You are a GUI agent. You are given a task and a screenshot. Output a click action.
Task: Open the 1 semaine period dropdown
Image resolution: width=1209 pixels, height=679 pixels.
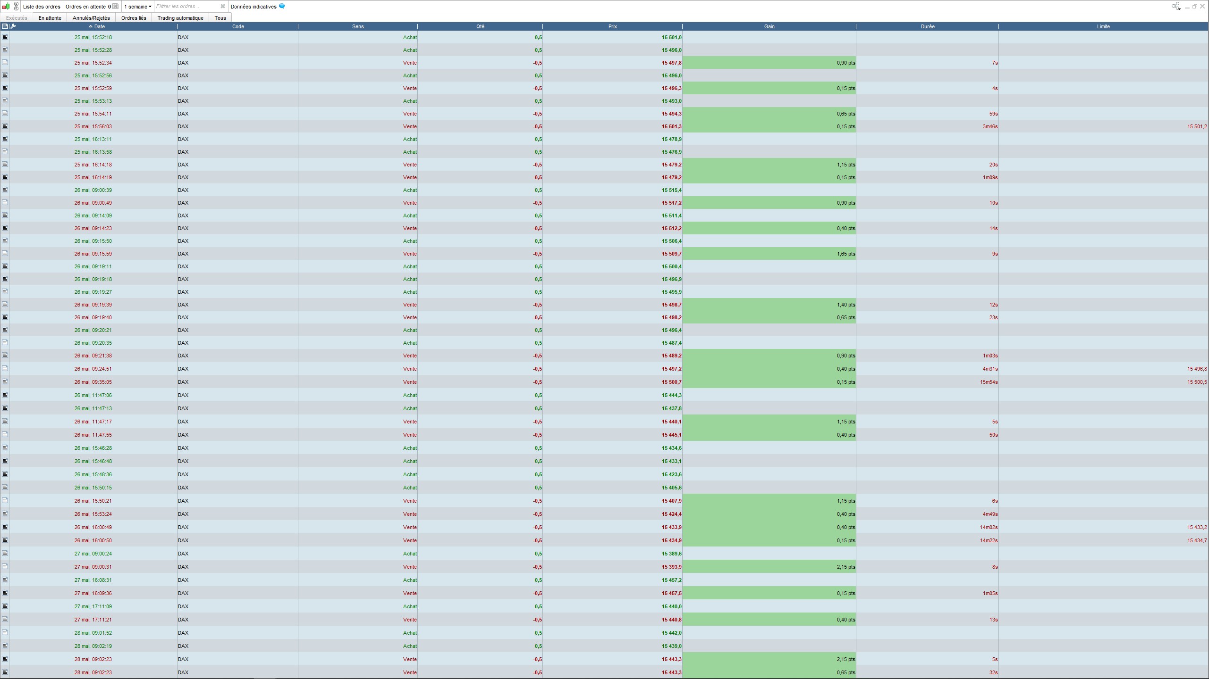point(138,7)
